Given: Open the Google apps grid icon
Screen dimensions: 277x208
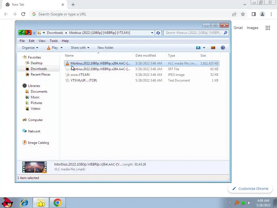Looking at the screenshot, I should click(268, 28).
